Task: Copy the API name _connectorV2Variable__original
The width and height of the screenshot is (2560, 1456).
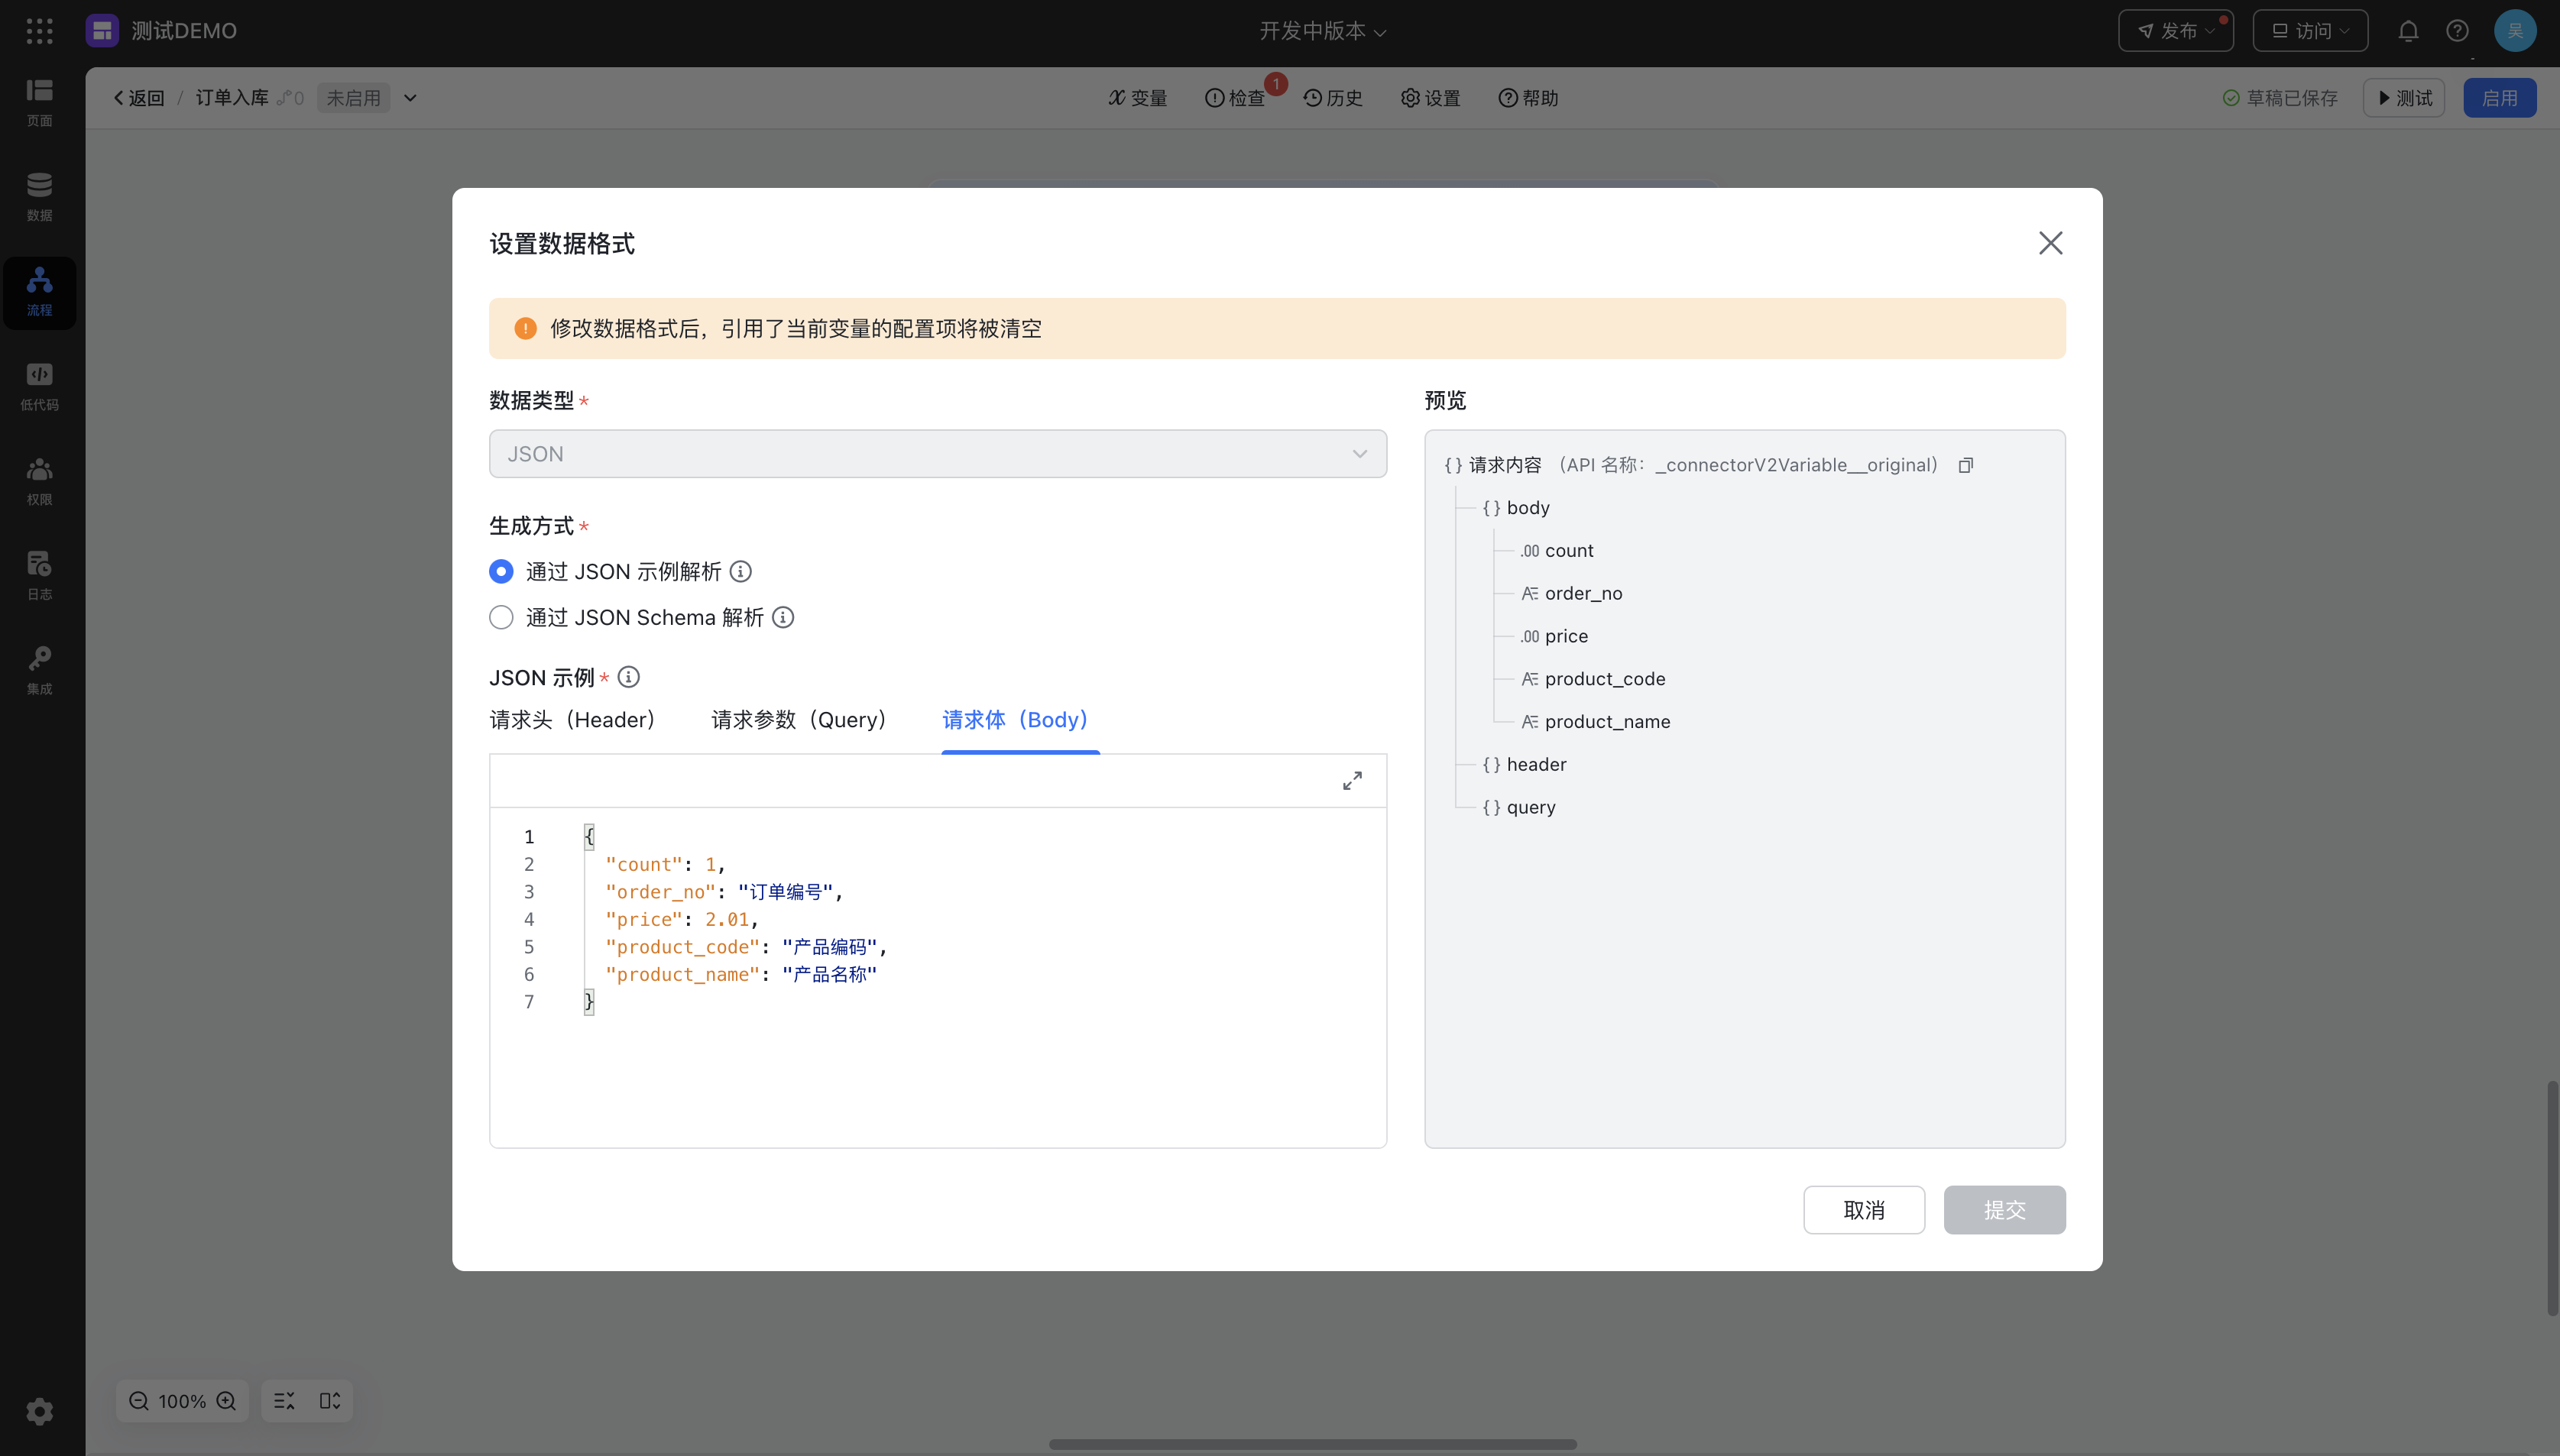Action: (1965, 465)
